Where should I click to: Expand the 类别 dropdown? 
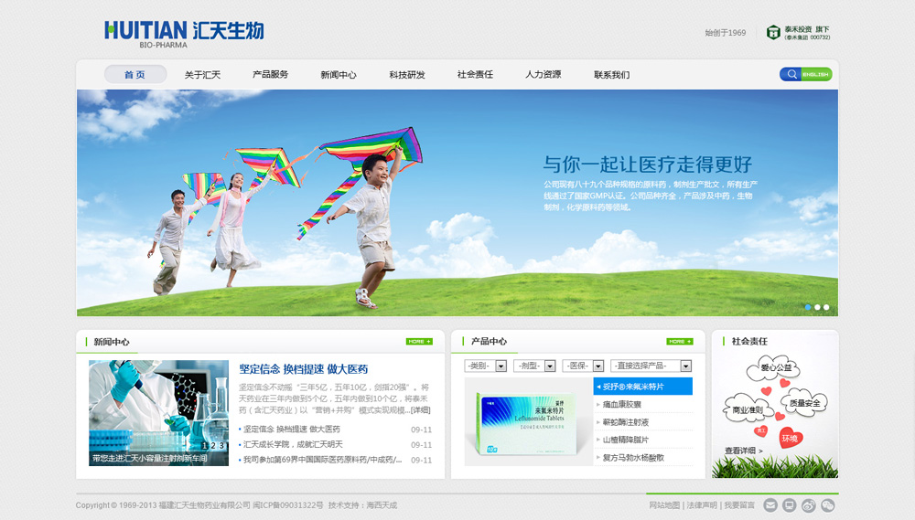coord(501,366)
